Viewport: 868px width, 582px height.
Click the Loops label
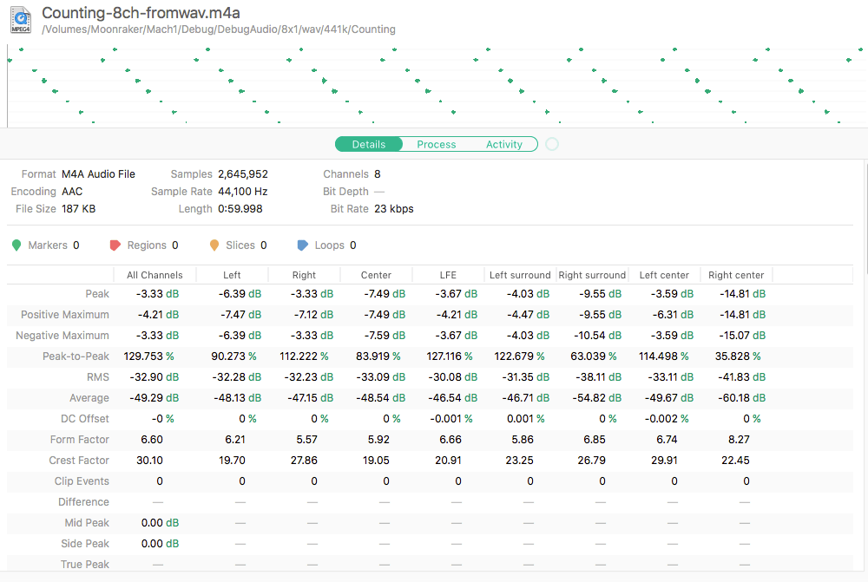(x=329, y=245)
